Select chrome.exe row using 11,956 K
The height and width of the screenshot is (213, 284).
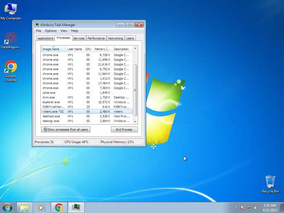87,60
